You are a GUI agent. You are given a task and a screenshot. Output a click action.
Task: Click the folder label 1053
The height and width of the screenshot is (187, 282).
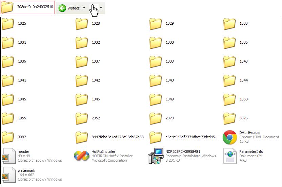pos(244,99)
